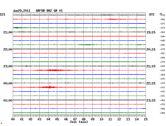Click minute tick label "12" on the x-axis
This screenshot has height=126, width=166.
tap(119, 119)
